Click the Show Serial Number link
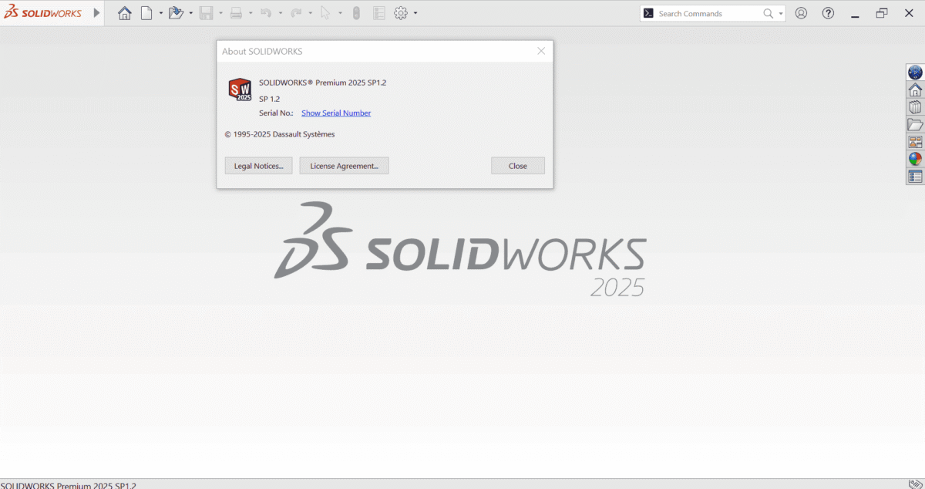925x489 pixels. [335, 113]
